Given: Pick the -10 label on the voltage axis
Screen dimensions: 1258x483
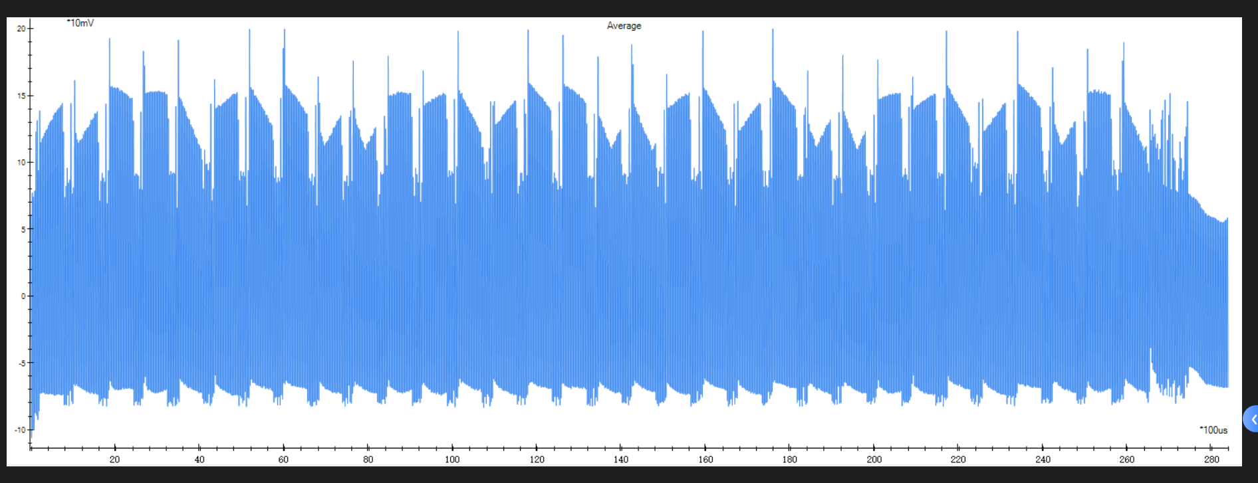Looking at the screenshot, I should pos(19,430).
